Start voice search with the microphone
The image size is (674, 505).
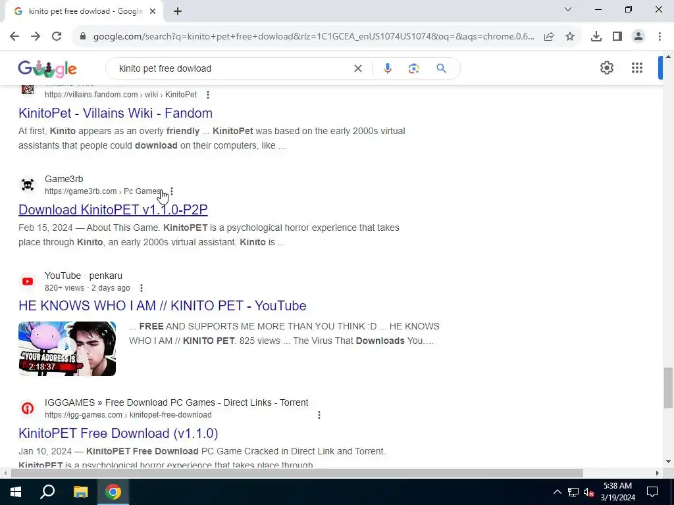click(x=387, y=68)
